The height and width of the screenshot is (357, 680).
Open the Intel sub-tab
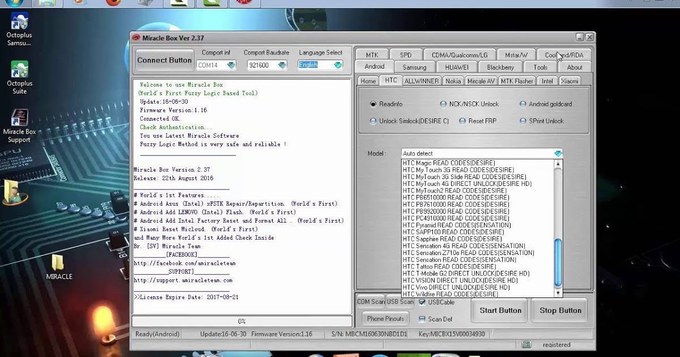tap(547, 81)
